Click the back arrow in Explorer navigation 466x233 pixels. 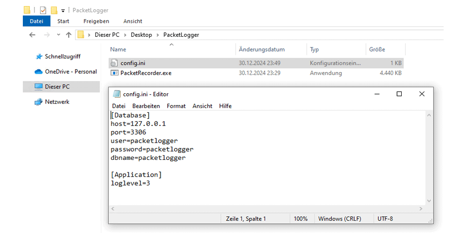pos(32,35)
